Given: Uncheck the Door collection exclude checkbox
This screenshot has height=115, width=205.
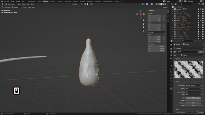Looking at the screenshot, I should coord(199,11).
